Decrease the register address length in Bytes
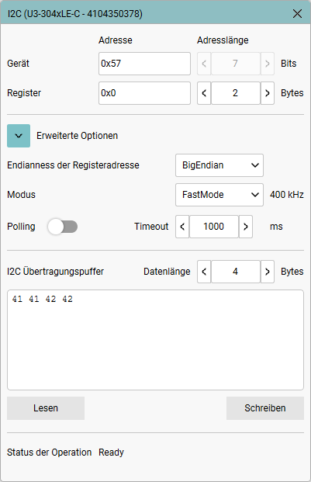This screenshot has height=482, width=311. point(204,93)
